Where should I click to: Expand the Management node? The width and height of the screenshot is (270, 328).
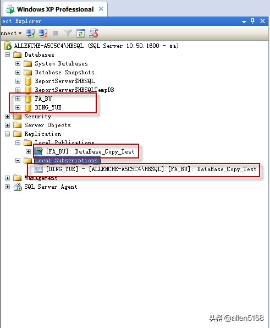8,178
